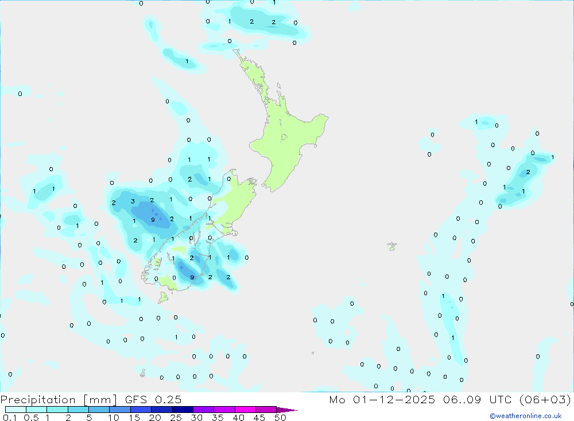Click the value 3 in the Tasman Sea rain area
Screen dimensions: 574x421
133,201
